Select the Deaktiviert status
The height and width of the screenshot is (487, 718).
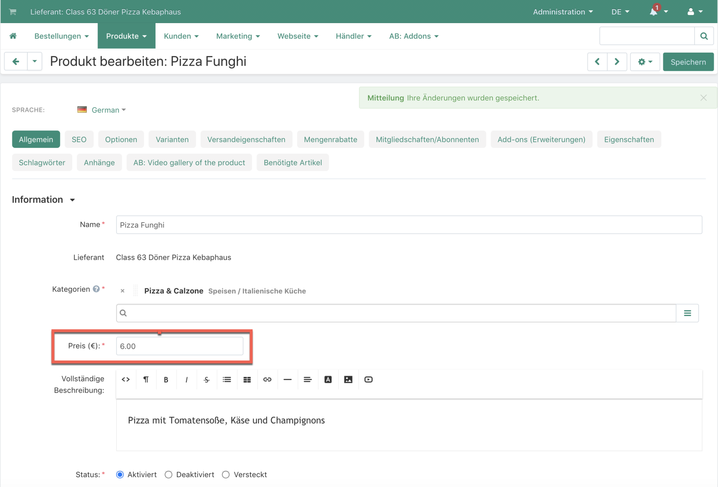coord(169,475)
